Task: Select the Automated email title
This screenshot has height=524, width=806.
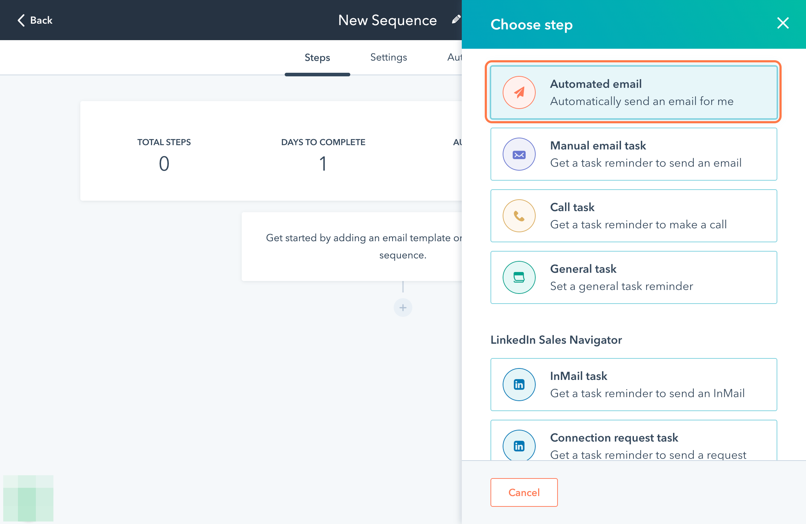Action: (x=596, y=84)
